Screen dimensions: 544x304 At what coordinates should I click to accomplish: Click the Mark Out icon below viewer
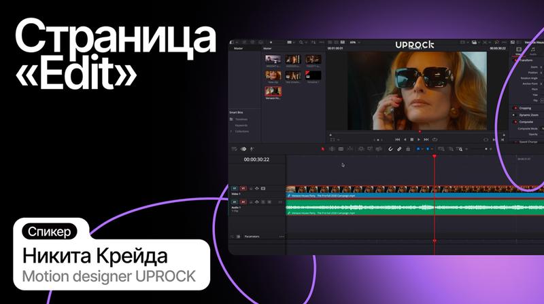coord(503,140)
